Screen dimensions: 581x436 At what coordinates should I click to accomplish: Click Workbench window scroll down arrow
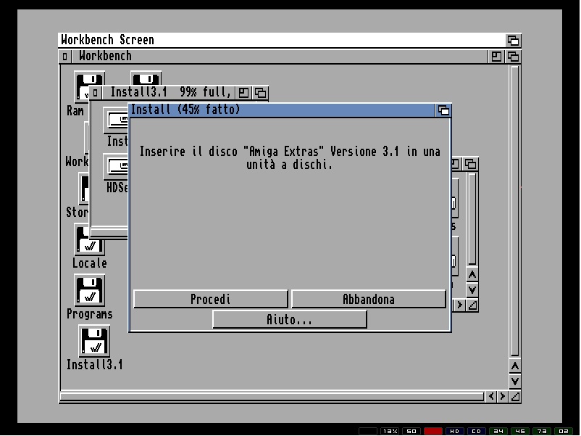[514, 381]
